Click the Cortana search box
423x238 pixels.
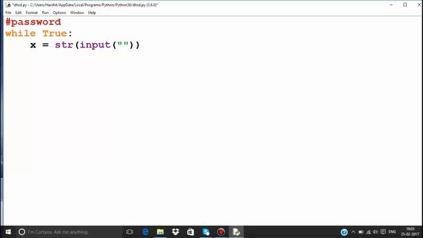(69, 232)
